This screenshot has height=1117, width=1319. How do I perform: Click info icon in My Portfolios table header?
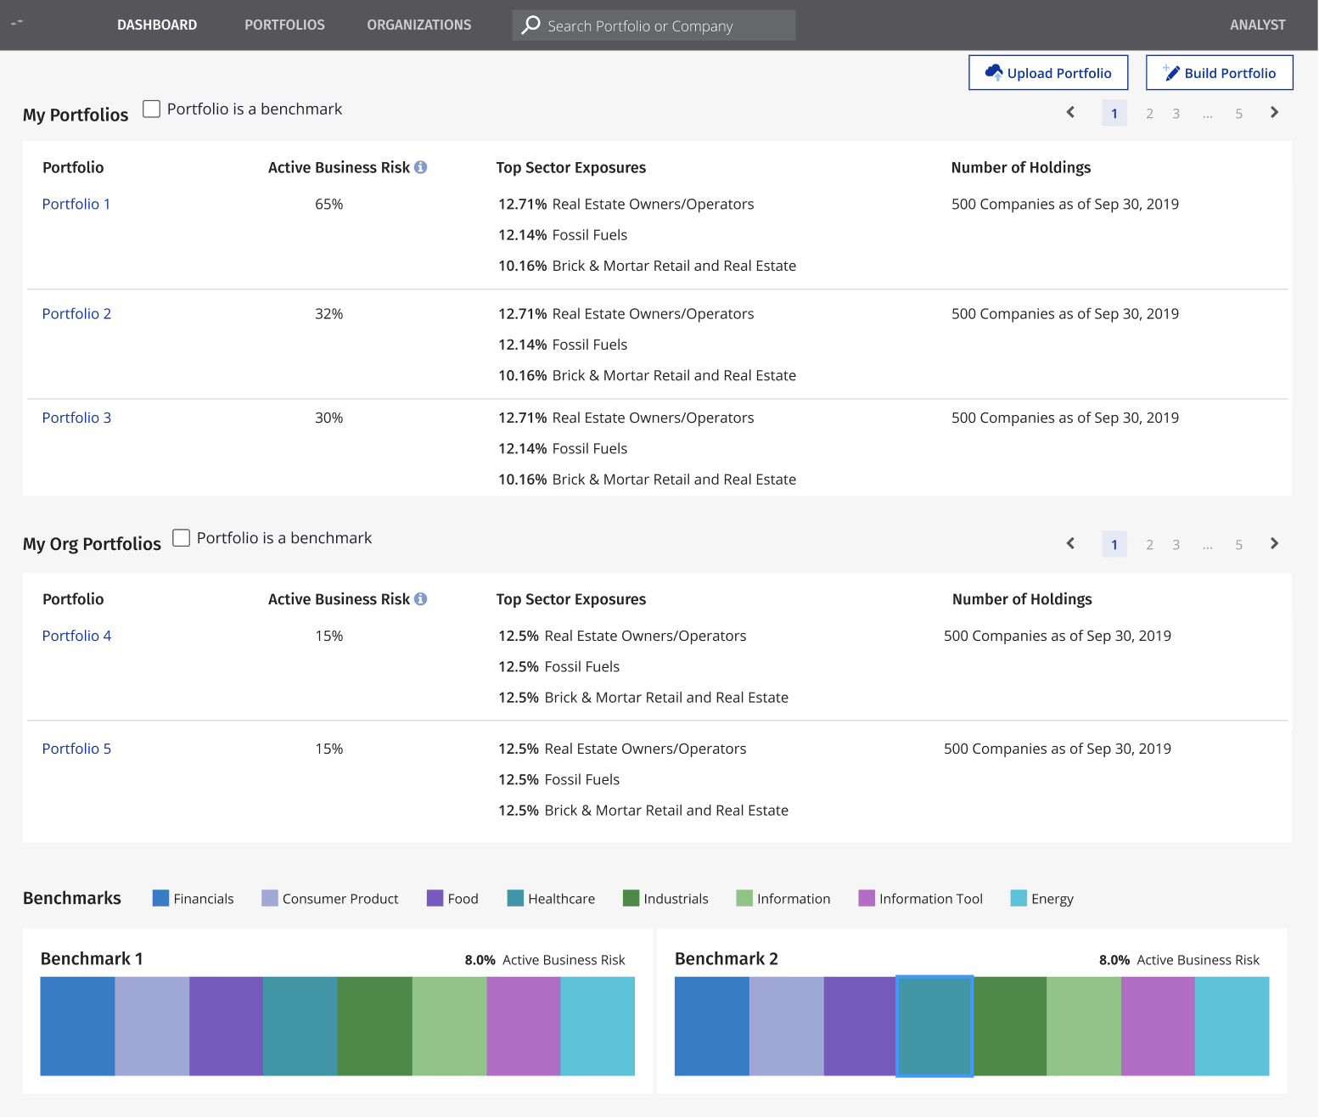[420, 168]
